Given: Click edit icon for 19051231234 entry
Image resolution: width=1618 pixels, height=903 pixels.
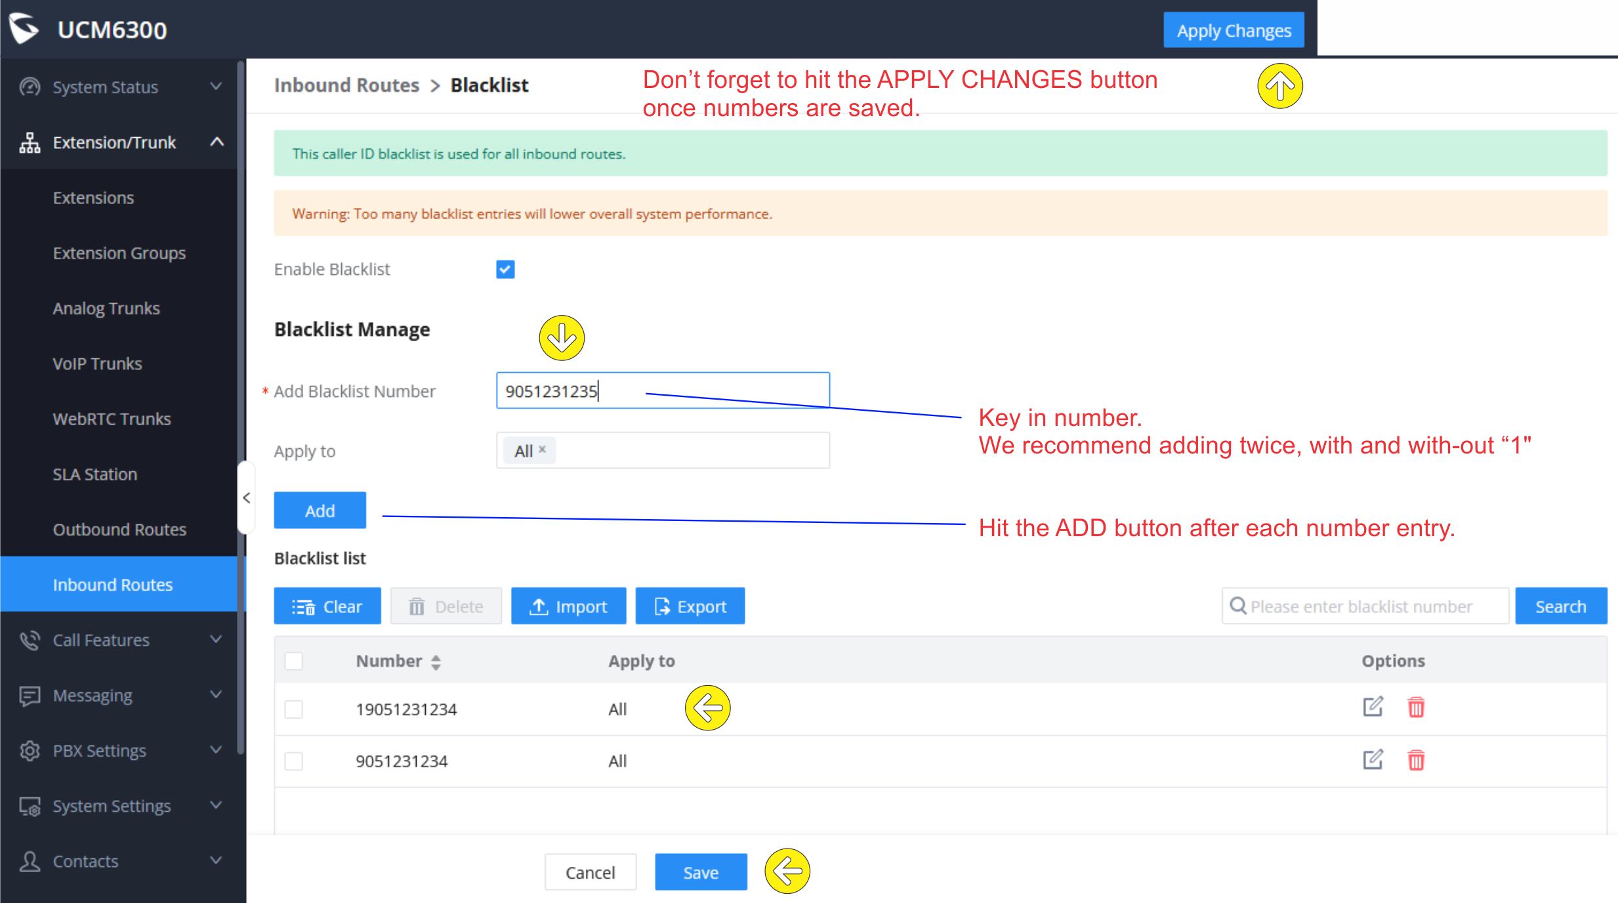Looking at the screenshot, I should click(x=1373, y=707).
